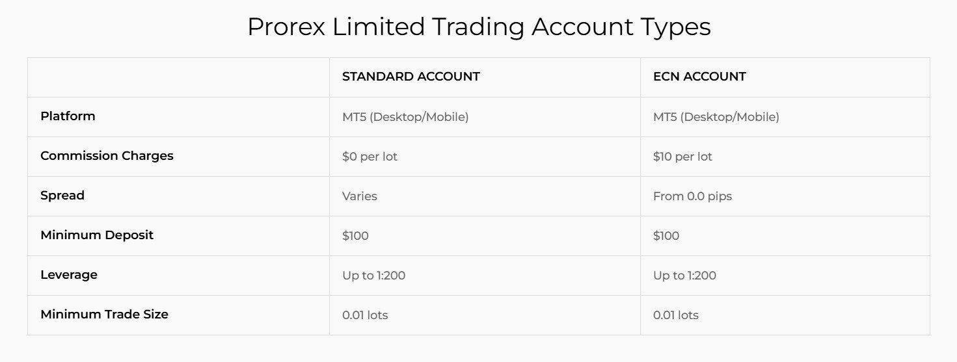This screenshot has height=362, width=957.
Task: Click Standard Account's $100 minimum deposit
Action: coord(355,236)
